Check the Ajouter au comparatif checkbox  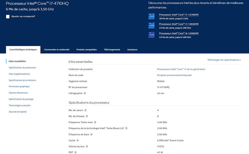point(8,17)
